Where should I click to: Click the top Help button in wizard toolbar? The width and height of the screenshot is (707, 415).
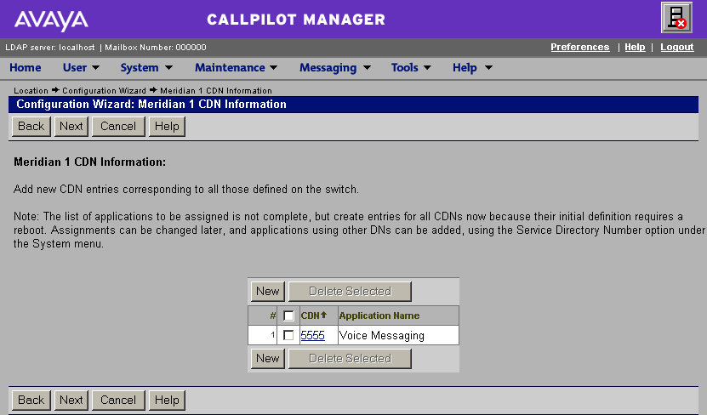(167, 126)
